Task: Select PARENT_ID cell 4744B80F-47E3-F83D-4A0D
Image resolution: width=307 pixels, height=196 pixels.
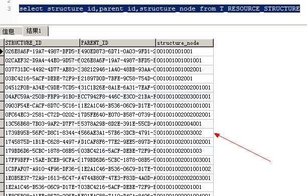Action: tap(118, 178)
